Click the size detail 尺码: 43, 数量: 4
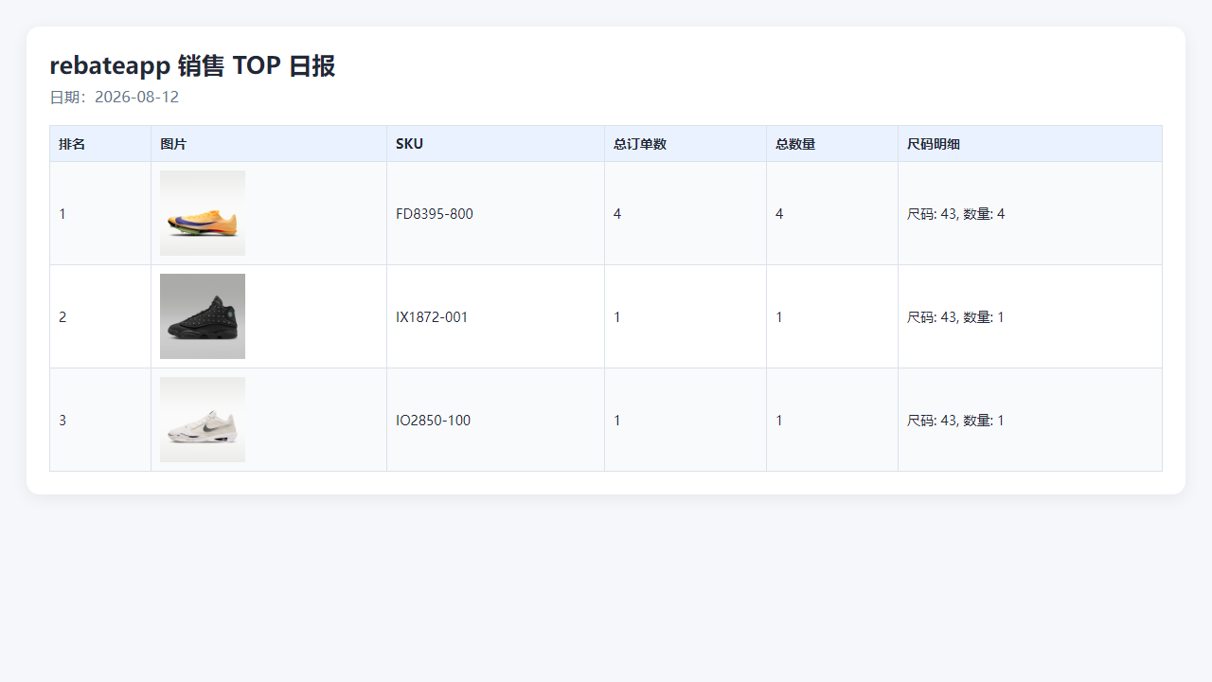The image size is (1212, 682). (956, 214)
